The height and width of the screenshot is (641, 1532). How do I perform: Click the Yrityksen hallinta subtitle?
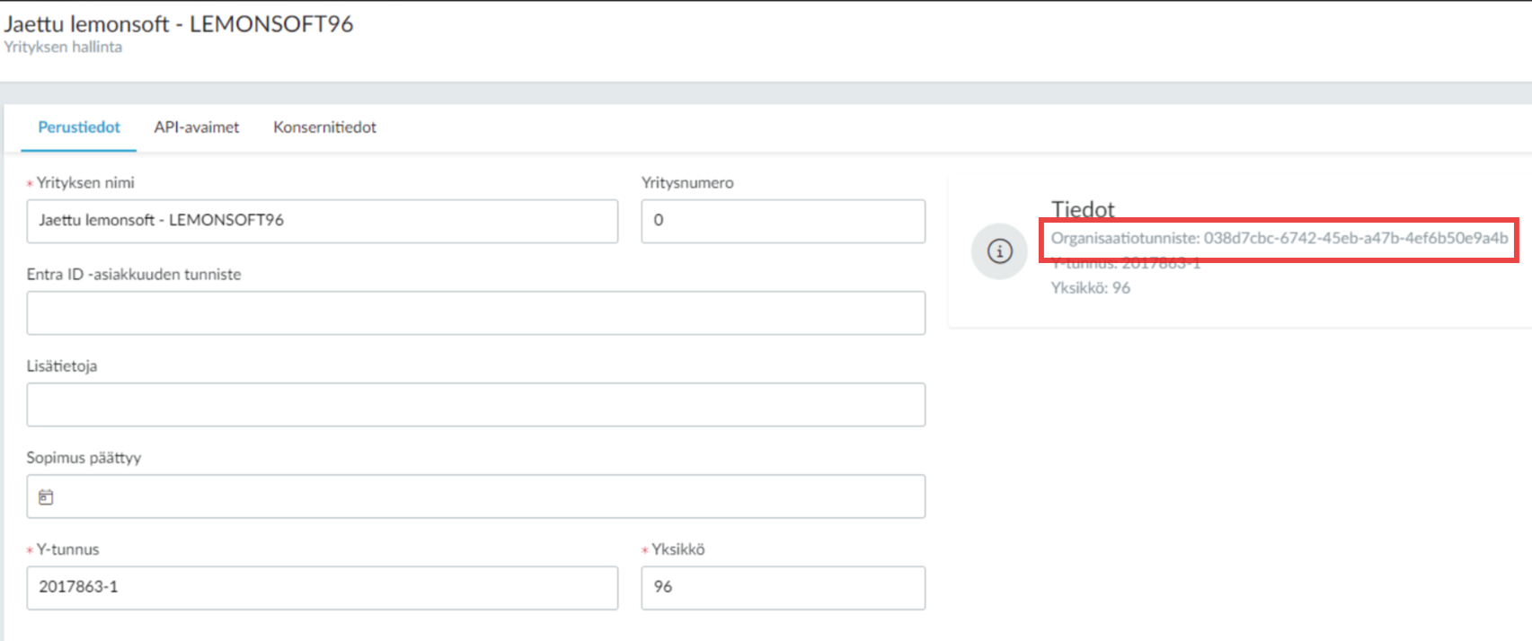click(63, 48)
